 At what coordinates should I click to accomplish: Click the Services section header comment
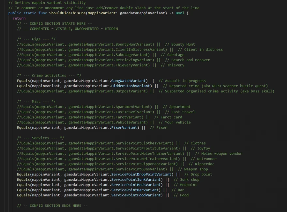[40, 138]
